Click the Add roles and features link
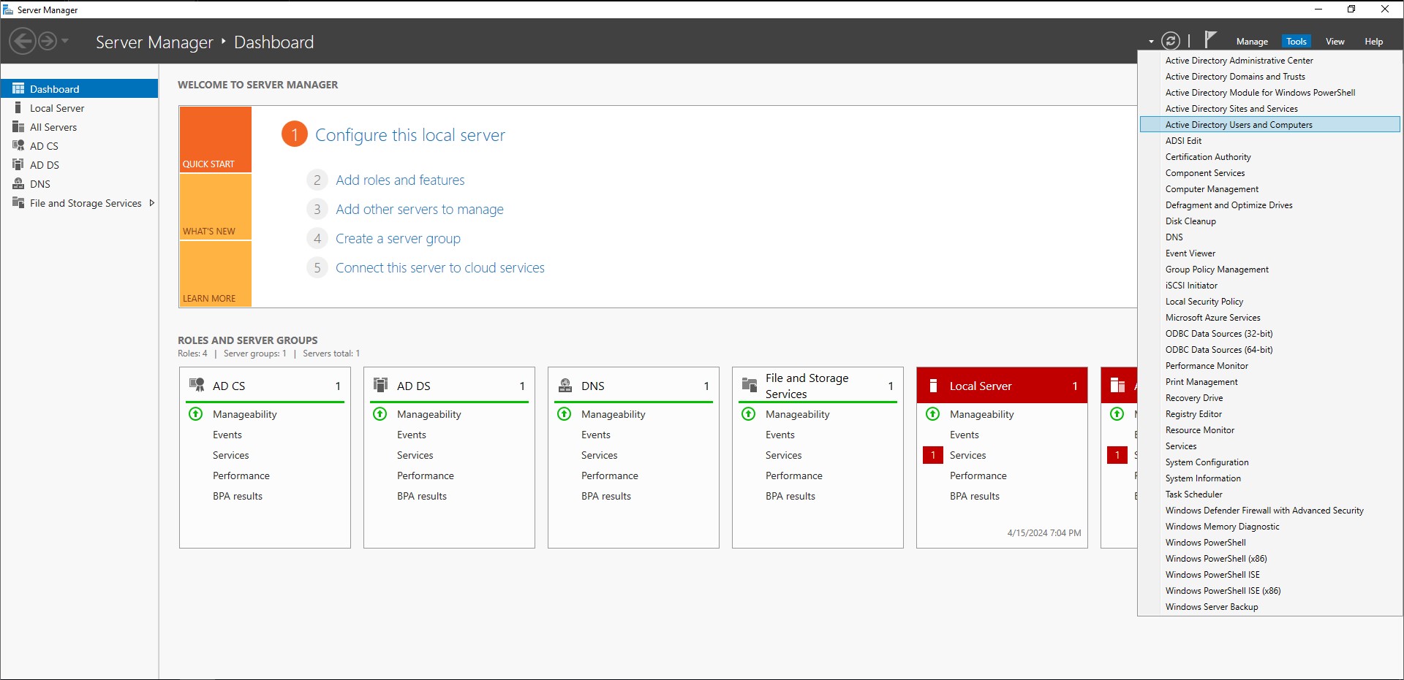This screenshot has width=1404, height=680. 400,180
